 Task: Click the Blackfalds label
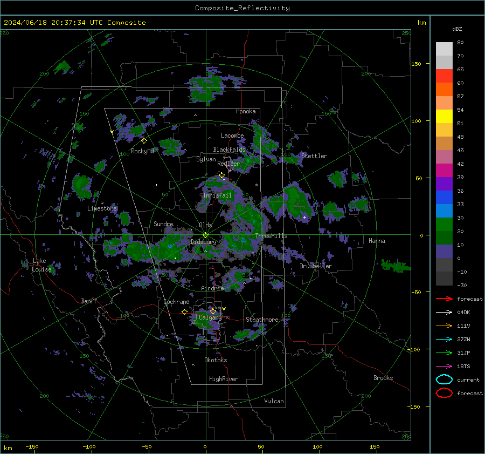point(229,150)
